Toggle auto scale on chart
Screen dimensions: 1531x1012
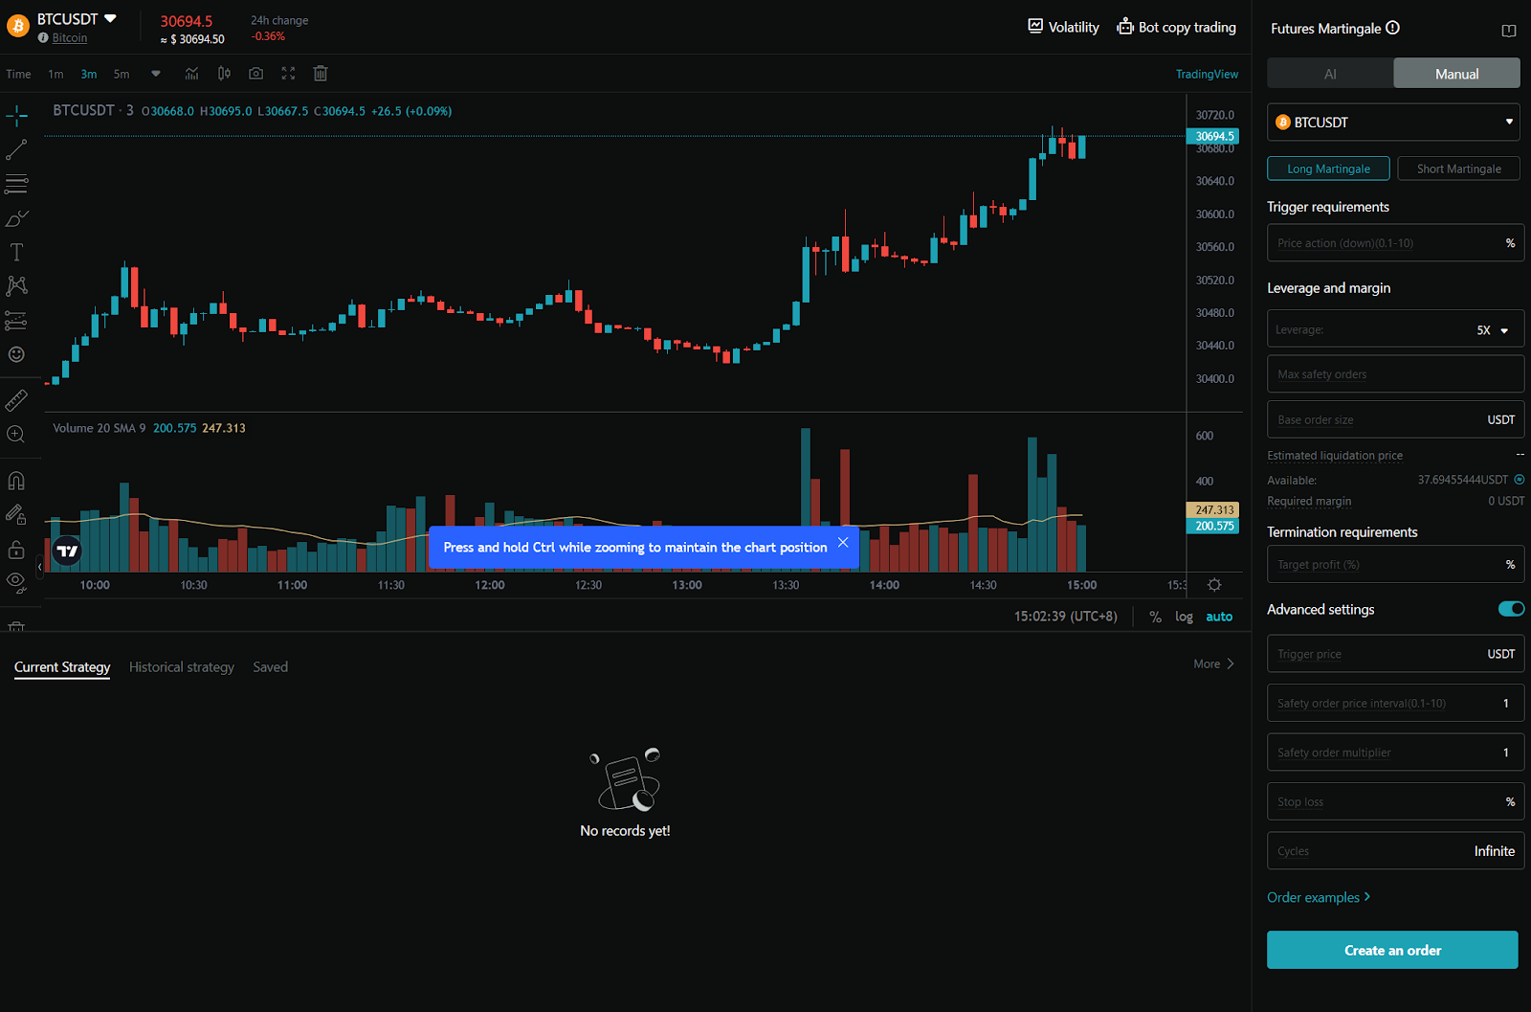[1219, 618]
